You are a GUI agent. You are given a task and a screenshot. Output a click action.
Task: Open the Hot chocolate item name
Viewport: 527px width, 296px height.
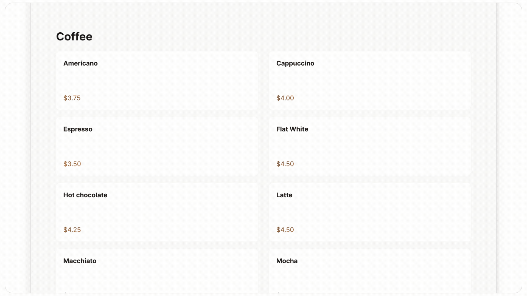coord(85,195)
